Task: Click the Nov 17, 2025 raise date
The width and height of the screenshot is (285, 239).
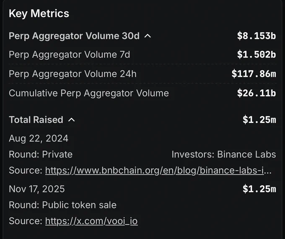Action: point(37,189)
